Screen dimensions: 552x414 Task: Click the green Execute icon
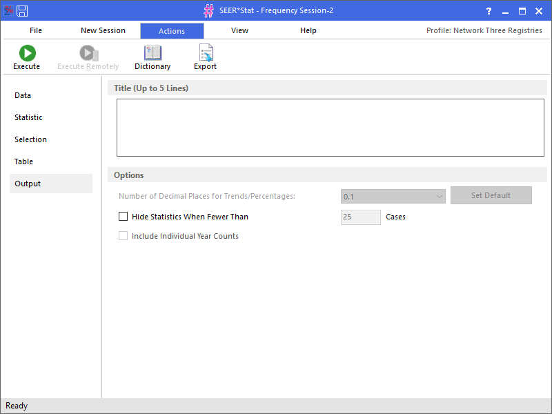[27, 53]
